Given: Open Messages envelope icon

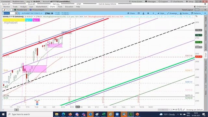Looking at the screenshot, I should pyautogui.click(x=146, y=1).
